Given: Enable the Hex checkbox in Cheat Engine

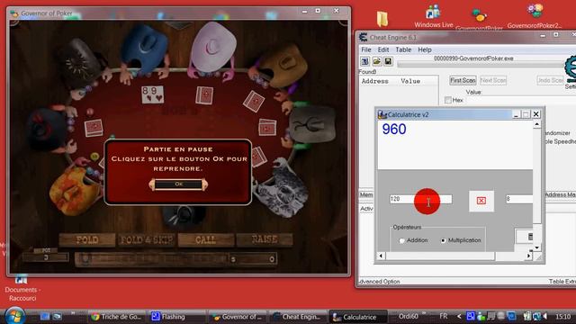Looking at the screenshot, I should (x=448, y=100).
